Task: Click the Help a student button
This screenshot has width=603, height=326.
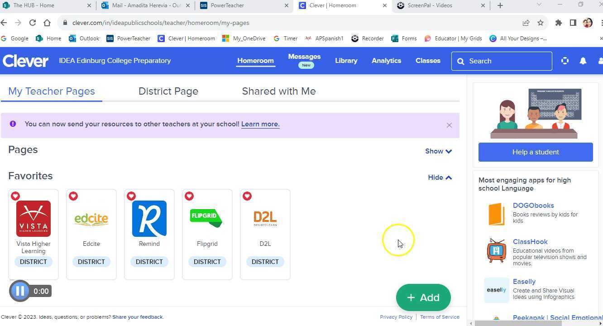Action: [x=536, y=152]
